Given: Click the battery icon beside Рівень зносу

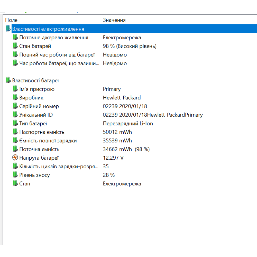Looking at the screenshot, I should 15,175.
